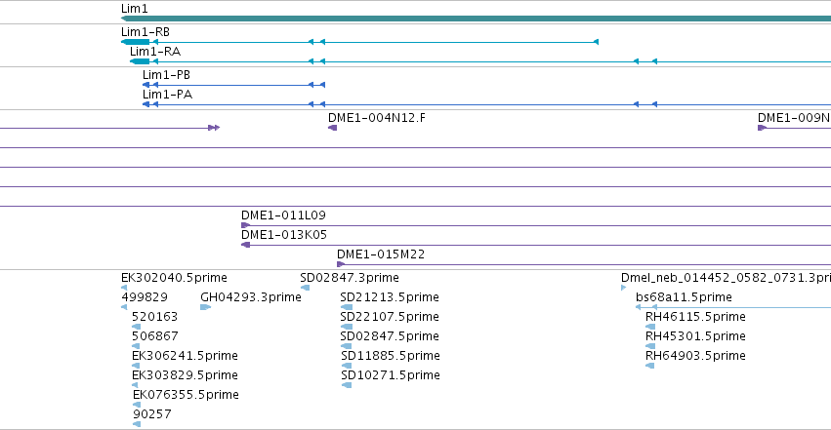Select the RH45301.5prime EST label
The height and width of the screenshot is (430, 831).
[695, 335]
